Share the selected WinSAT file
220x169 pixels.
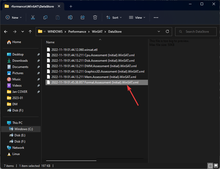pyautogui.click(x=82, y=17)
